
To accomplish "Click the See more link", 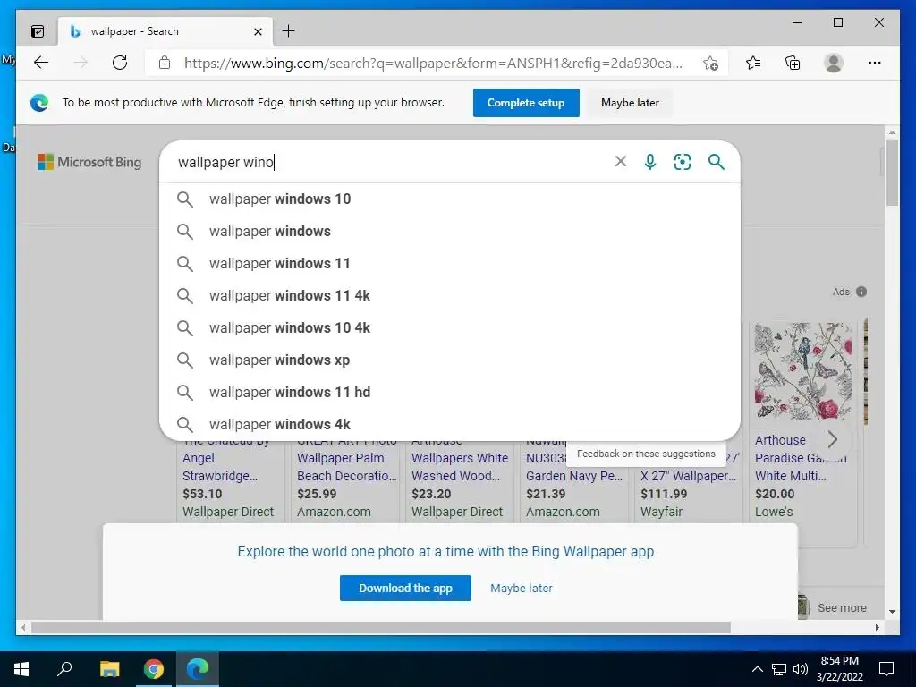I will click(x=842, y=607).
